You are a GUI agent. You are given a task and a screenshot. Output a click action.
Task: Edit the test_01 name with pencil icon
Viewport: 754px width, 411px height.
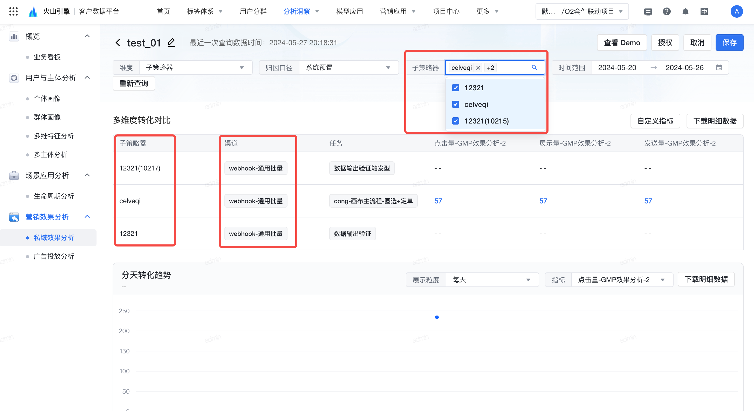[x=171, y=43]
